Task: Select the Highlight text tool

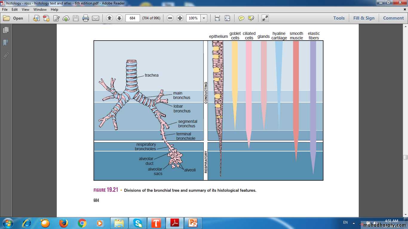Action: coord(251,18)
